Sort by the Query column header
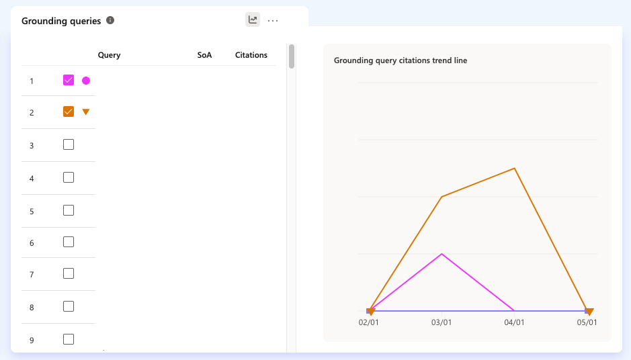The width and height of the screenshot is (631, 360). [x=109, y=55]
